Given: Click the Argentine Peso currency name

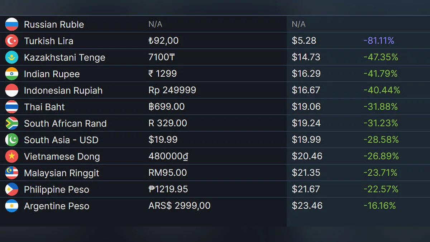Looking at the screenshot, I should (x=56, y=206).
